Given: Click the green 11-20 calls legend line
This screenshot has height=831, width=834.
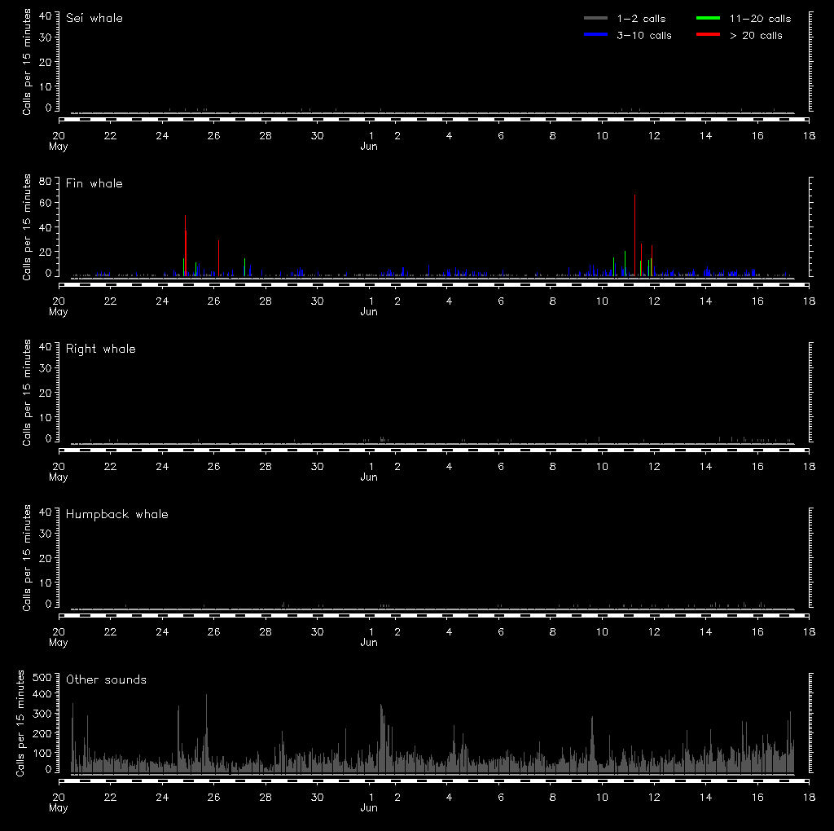Looking at the screenshot, I should pyautogui.click(x=709, y=18).
